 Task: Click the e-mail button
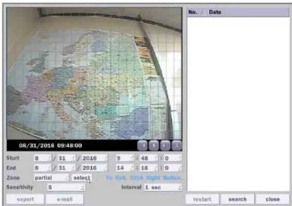(x=65, y=199)
